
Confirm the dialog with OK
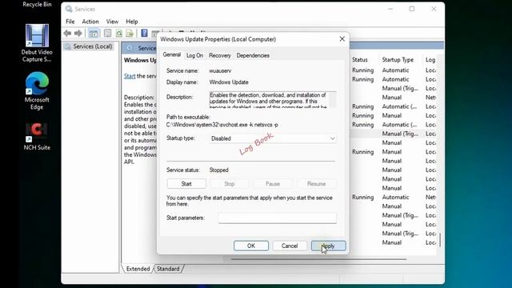[251, 246]
